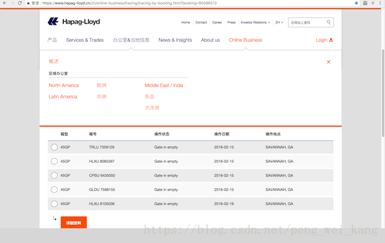Open Middle East / India office

click(164, 85)
